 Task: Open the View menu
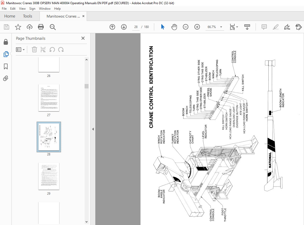pyautogui.click(x=22, y=9)
